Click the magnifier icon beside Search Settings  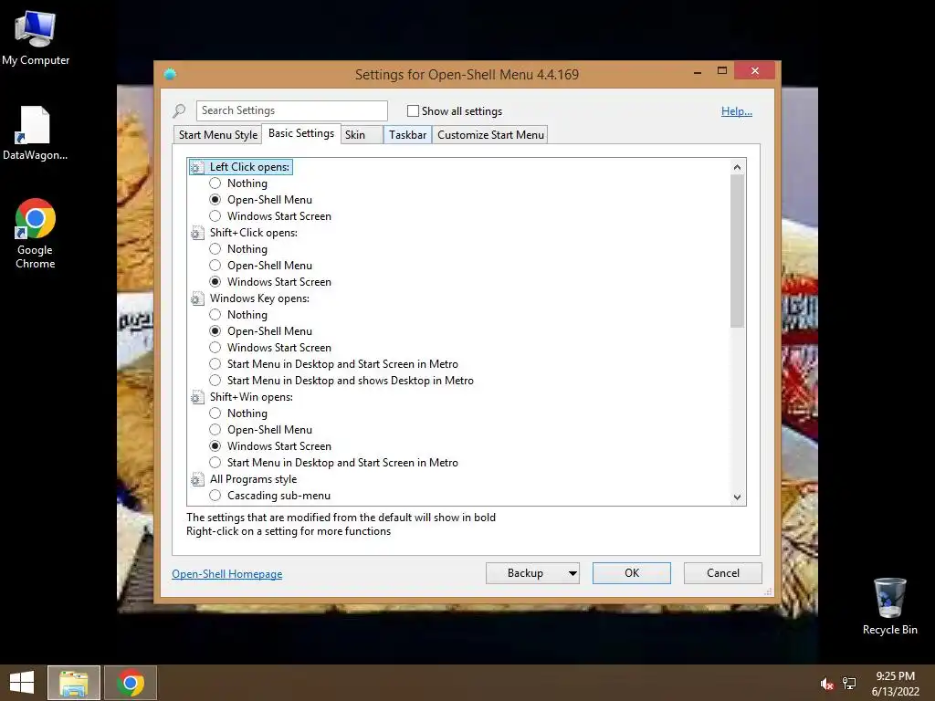(179, 110)
